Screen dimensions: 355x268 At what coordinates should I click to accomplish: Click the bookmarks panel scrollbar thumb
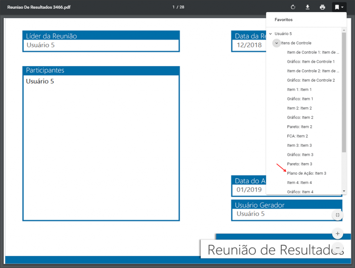(x=344, y=92)
